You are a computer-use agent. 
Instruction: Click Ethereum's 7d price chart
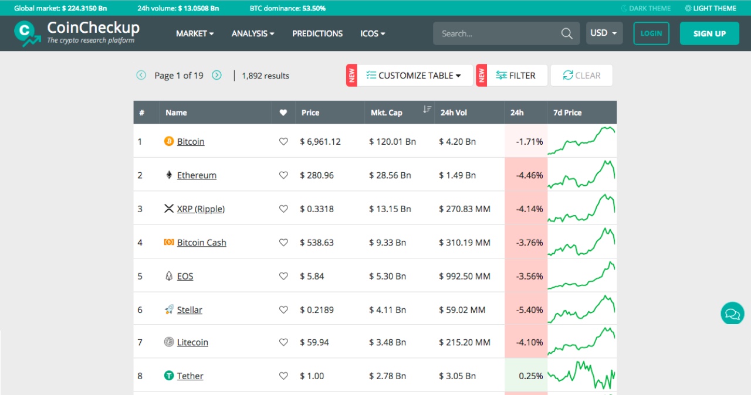tap(581, 174)
